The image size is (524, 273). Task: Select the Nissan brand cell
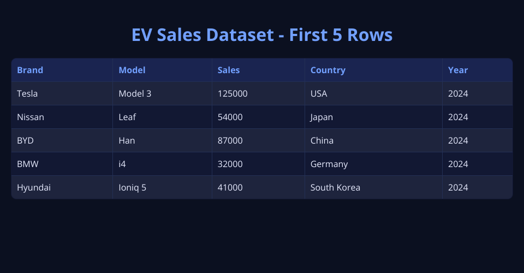point(31,117)
